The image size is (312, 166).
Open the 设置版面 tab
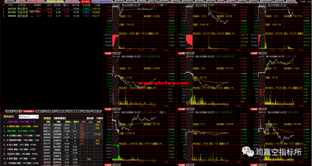coord(10,1)
